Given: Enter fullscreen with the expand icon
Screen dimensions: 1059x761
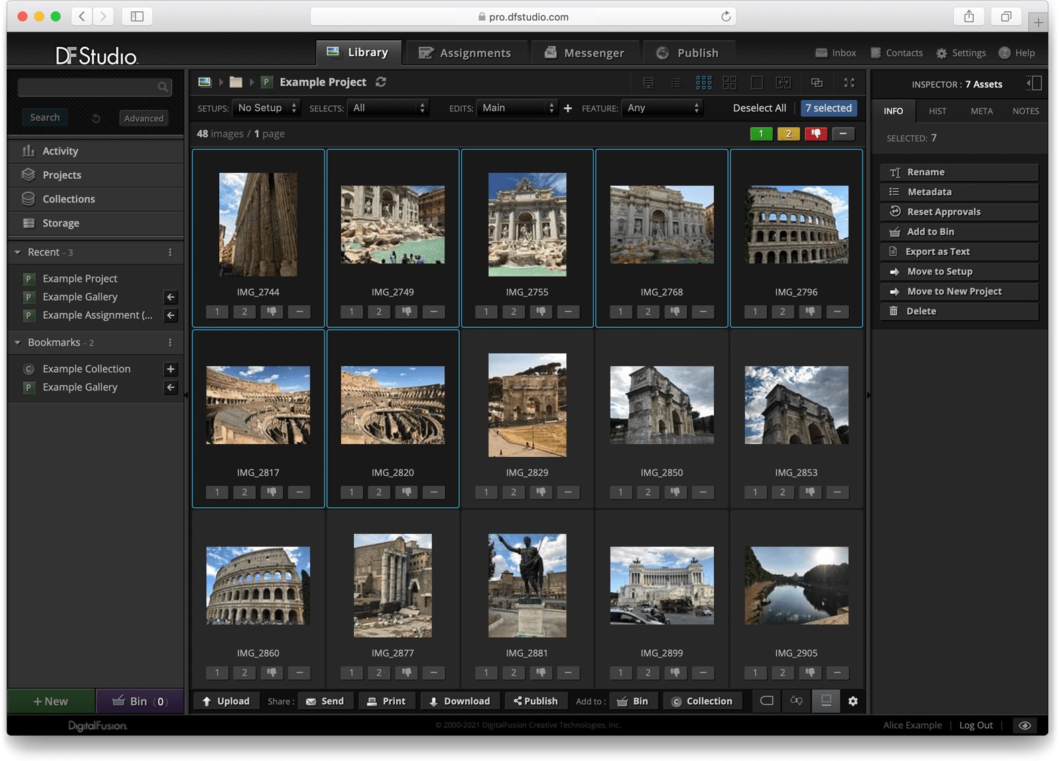Looking at the screenshot, I should [x=849, y=82].
